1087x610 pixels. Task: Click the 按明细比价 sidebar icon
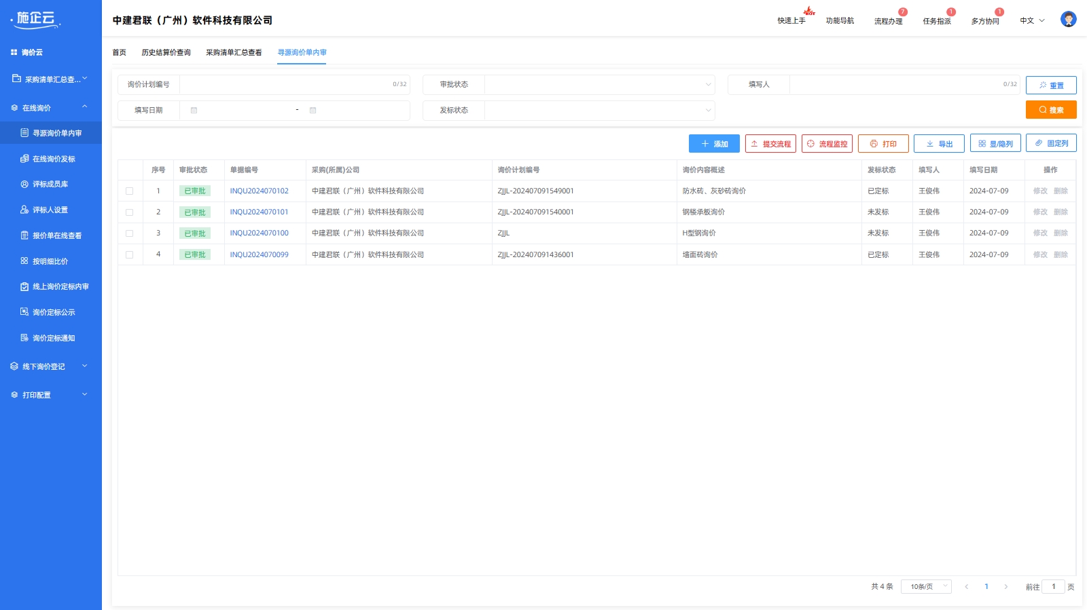click(24, 261)
